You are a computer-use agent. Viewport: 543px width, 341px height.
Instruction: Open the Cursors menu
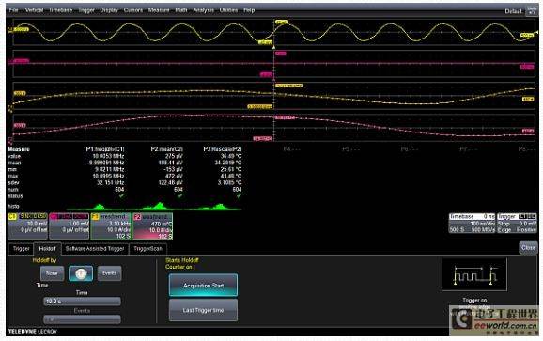[x=133, y=10]
